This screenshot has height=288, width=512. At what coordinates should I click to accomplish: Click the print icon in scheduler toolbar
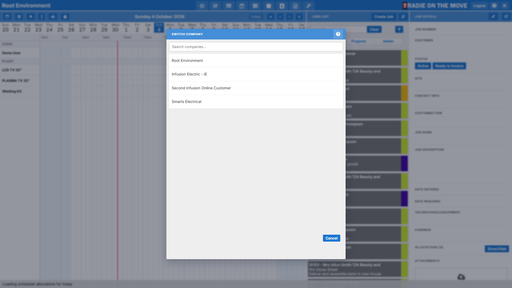53,17
